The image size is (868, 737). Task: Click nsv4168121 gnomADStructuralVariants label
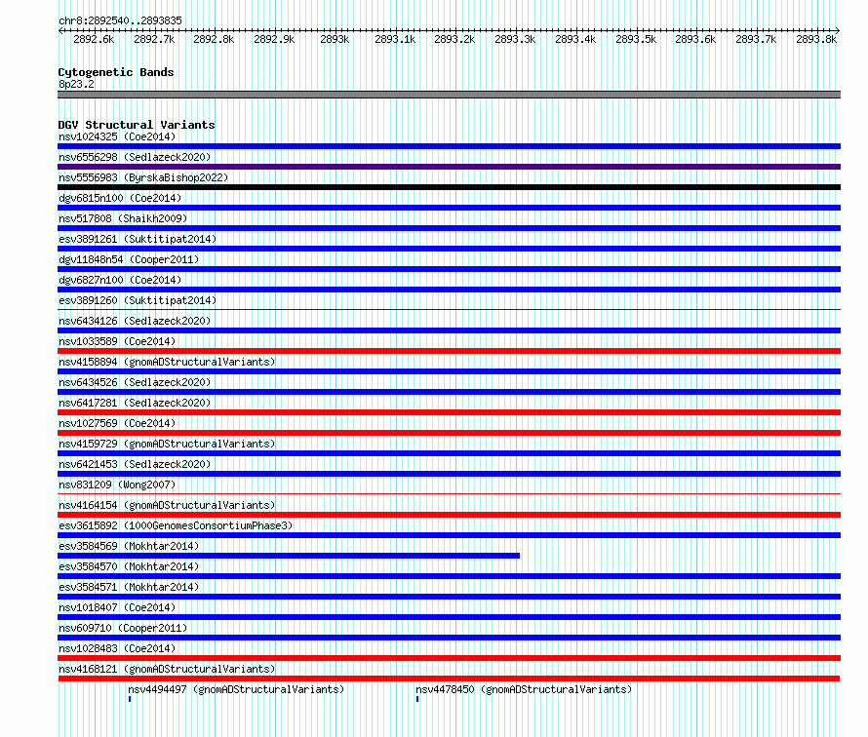coord(167,669)
